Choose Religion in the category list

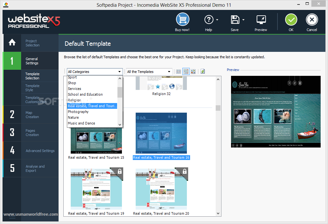coord(92,100)
